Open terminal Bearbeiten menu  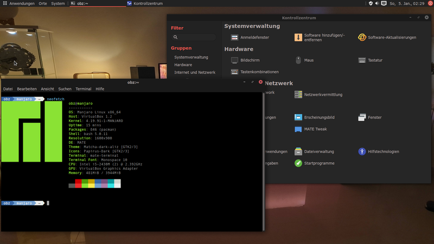[27, 89]
